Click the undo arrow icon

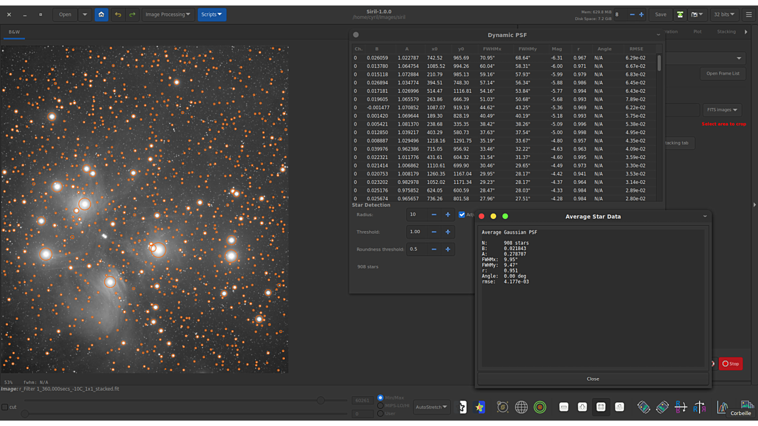(x=118, y=15)
